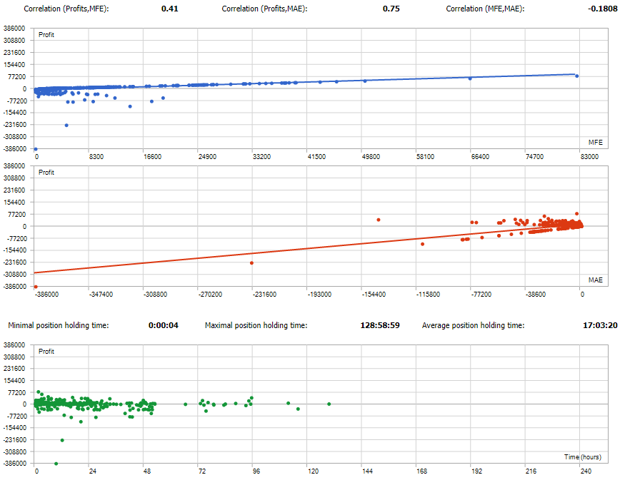Click the MFE axis label

tap(596, 142)
